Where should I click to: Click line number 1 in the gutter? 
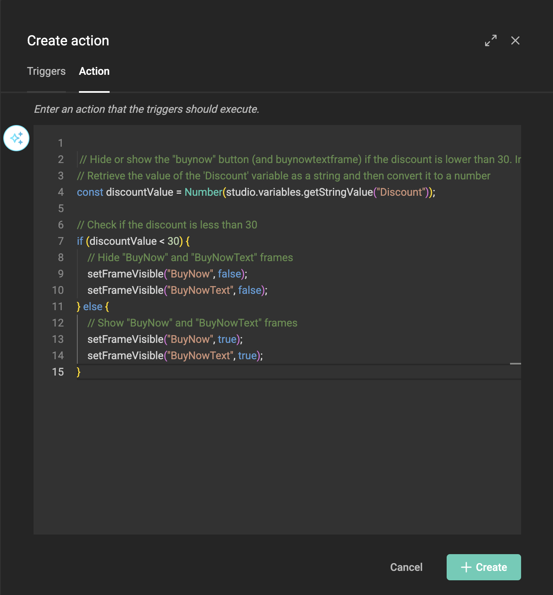61,143
